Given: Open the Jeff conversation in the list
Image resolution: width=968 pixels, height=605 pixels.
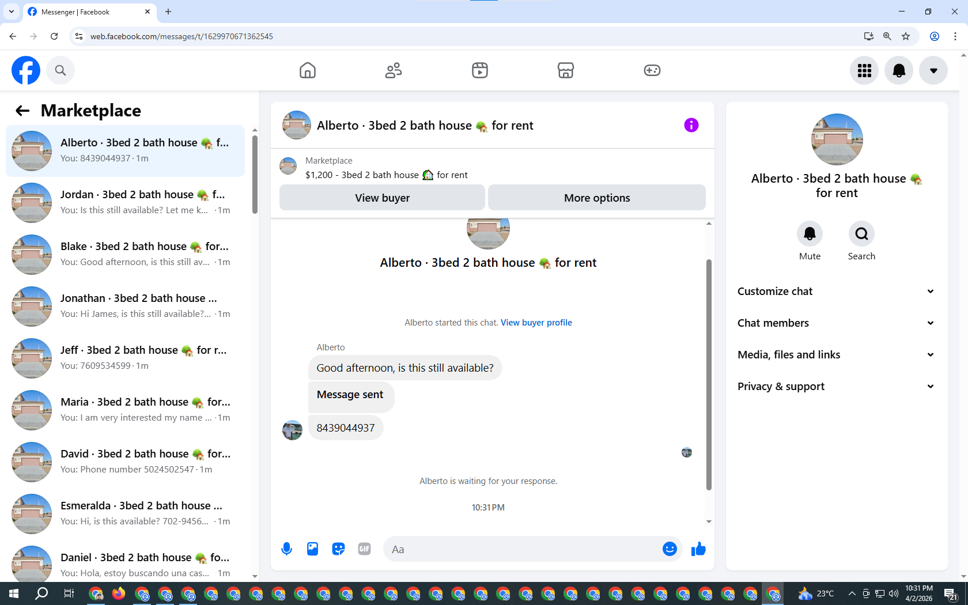Looking at the screenshot, I should [x=126, y=358].
